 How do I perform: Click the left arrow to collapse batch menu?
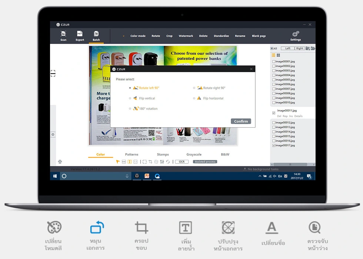(124, 36)
